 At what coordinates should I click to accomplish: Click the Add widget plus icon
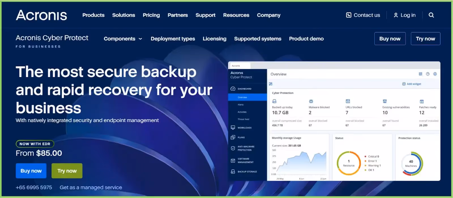click(x=404, y=84)
